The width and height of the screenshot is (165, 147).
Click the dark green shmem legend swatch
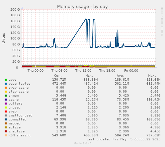(x=6, y=96)
